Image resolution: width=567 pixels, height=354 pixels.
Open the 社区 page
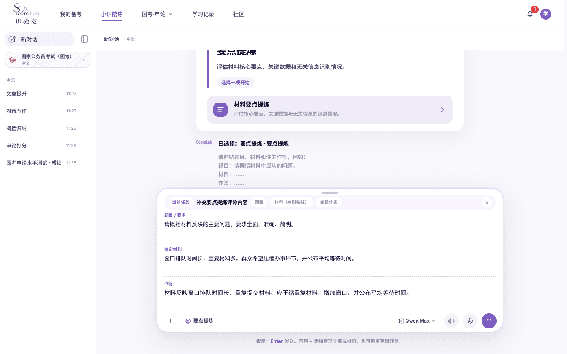(x=239, y=14)
